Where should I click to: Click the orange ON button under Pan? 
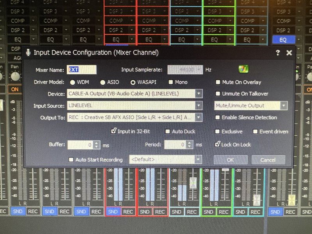15,89
